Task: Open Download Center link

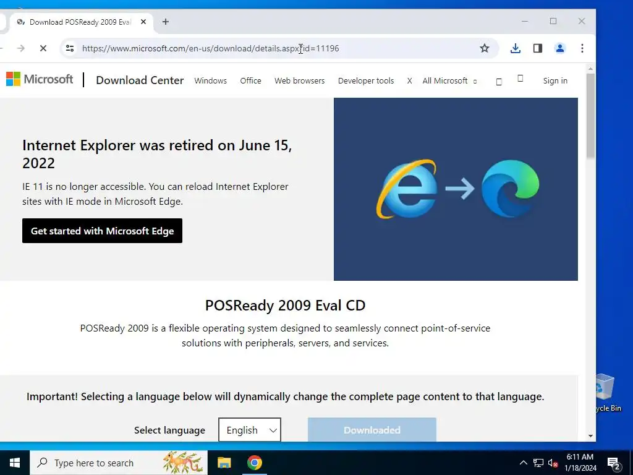Action: coord(140,80)
